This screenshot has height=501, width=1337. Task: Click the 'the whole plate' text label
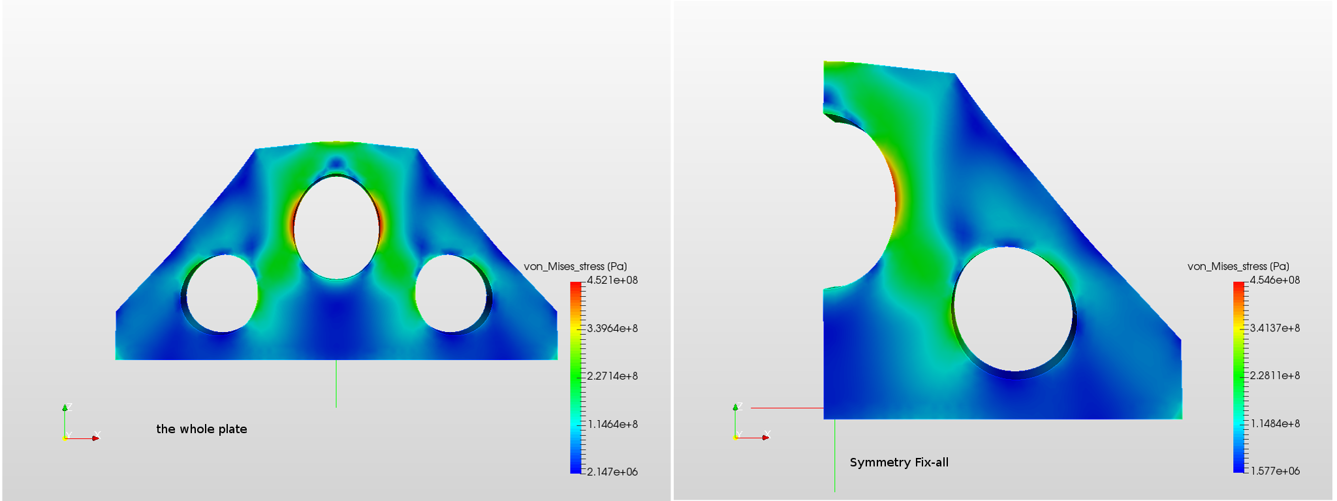[x=202, y=429]
